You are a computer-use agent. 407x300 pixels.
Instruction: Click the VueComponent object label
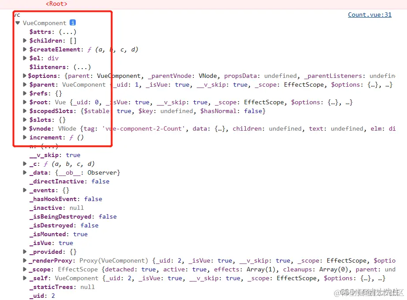pos(44,23)
